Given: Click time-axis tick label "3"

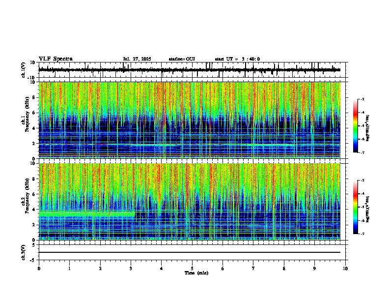Looking at the screenshot, I should [x=131, y=269].
